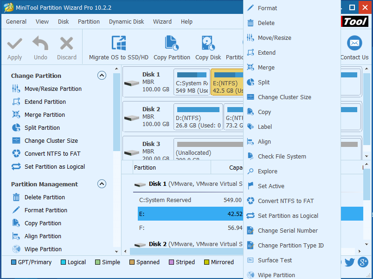Choose Change Serial Number in context menu

(x=292, y=231)
